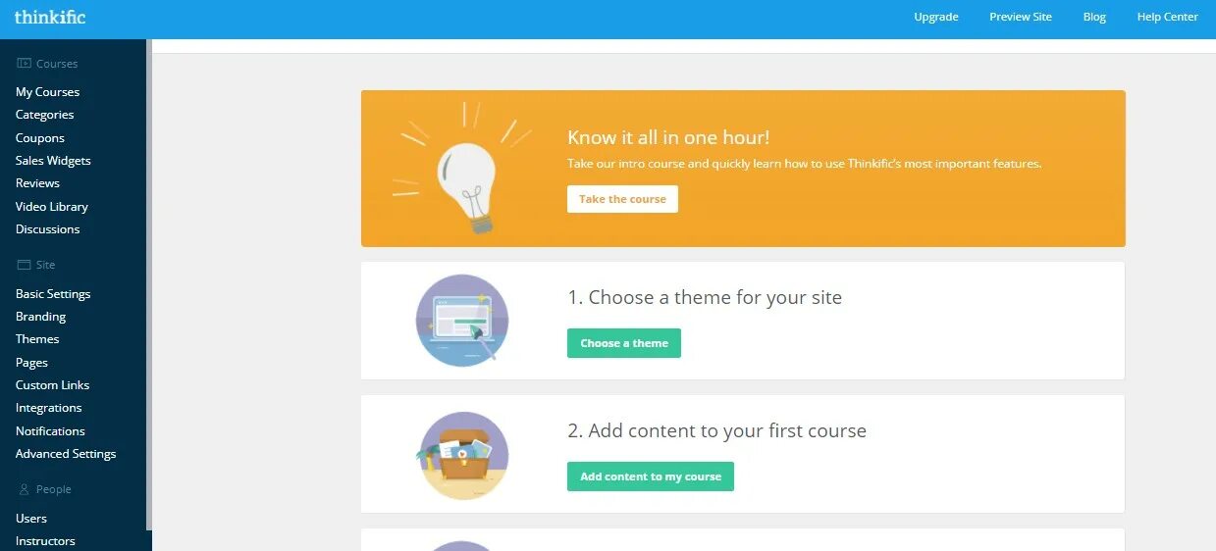Click Add content to my course button
Screen dimensions: 1216x551
(651, 476)
